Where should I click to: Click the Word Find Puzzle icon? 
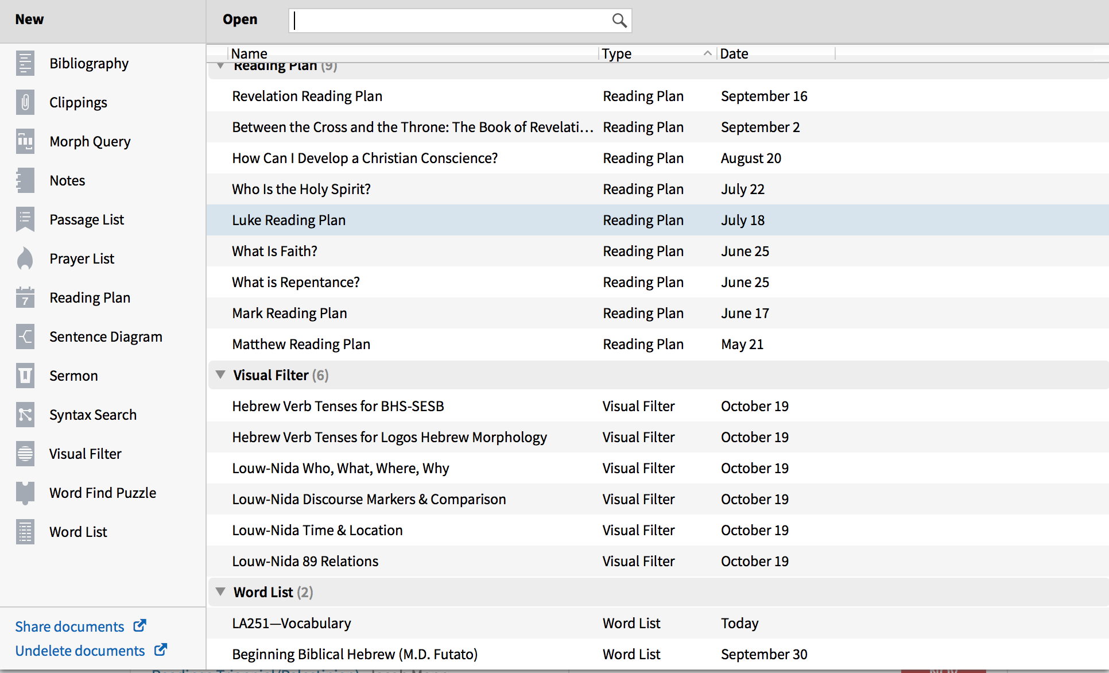pyautogui.click(x=25, y=493)
